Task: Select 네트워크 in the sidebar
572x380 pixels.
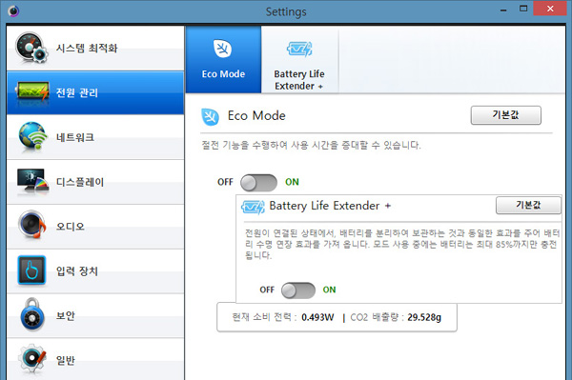Action: coord(95,137)
